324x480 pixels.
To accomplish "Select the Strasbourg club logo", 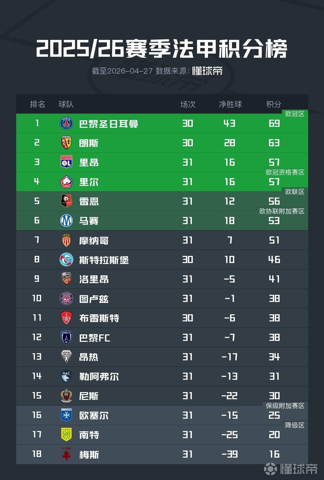I will tap(66, 259).
